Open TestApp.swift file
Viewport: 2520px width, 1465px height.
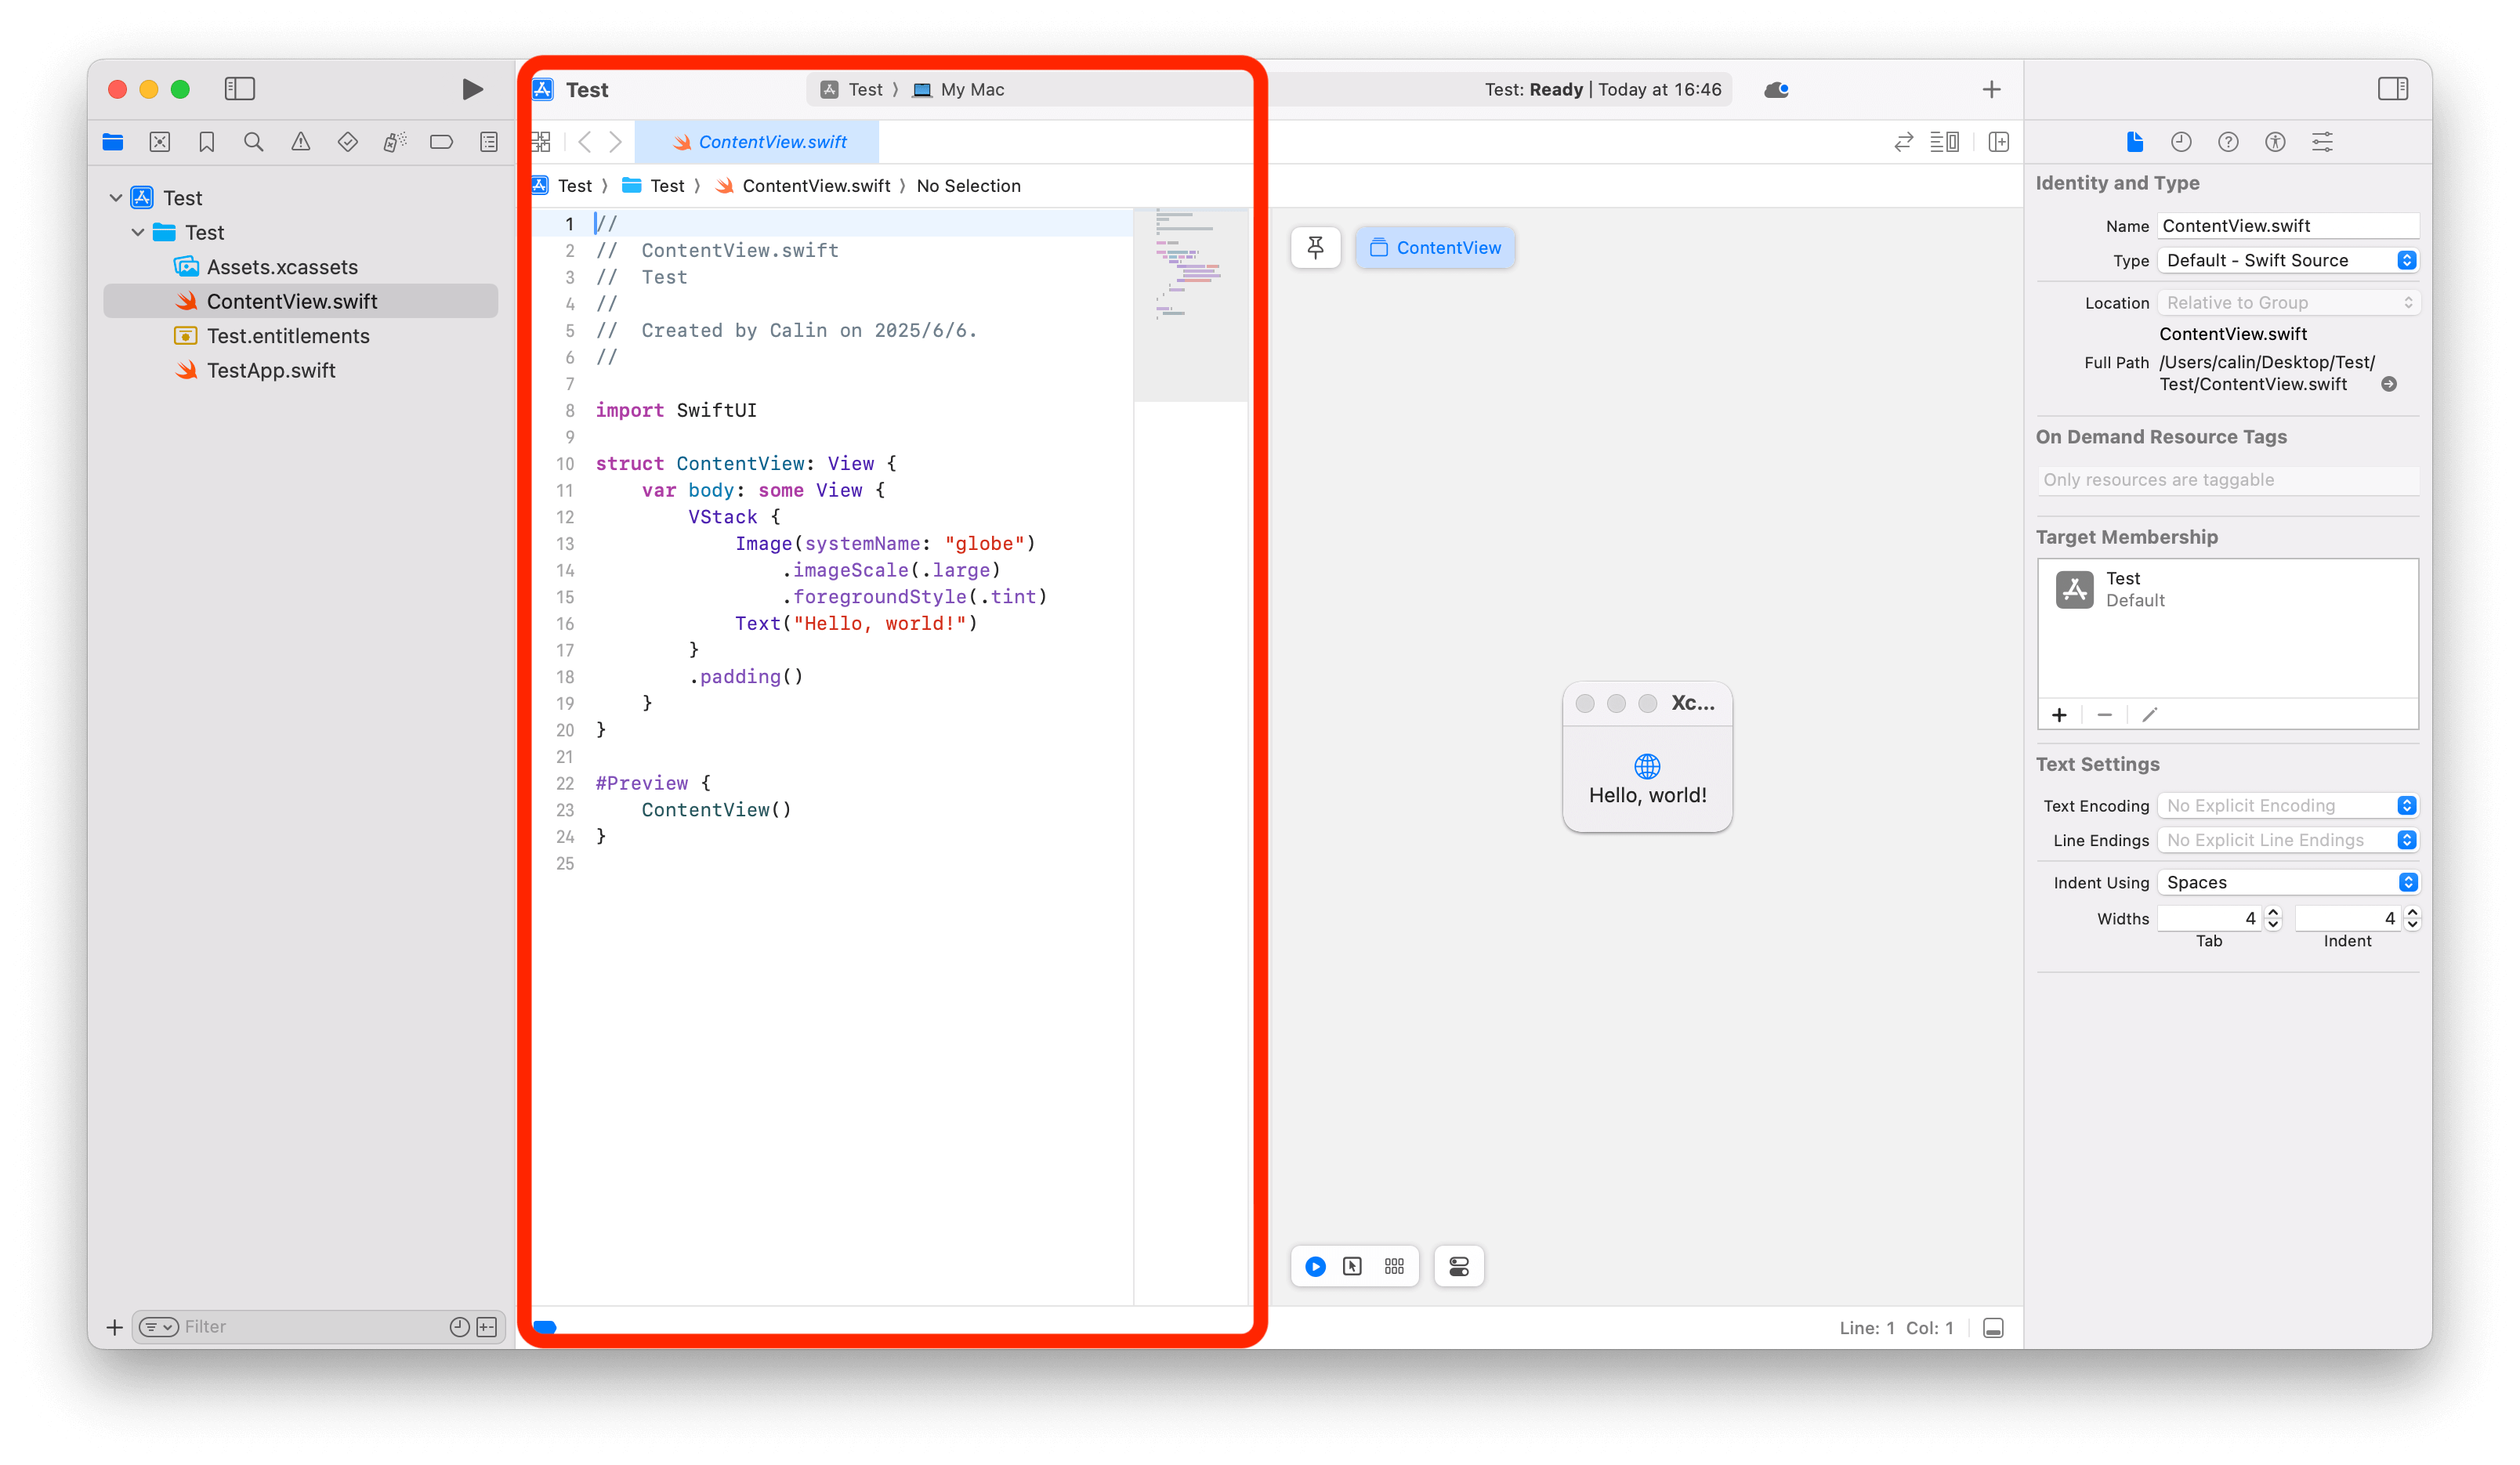pyautogui.click(x=300, y=370)
